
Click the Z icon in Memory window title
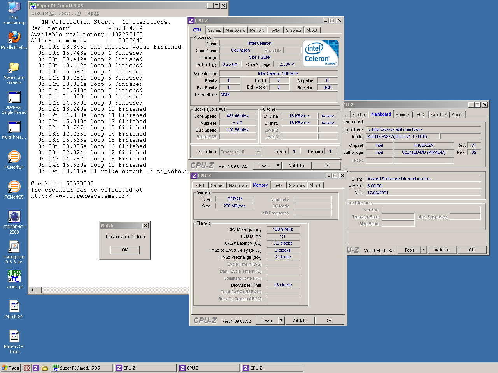[194, 176]
